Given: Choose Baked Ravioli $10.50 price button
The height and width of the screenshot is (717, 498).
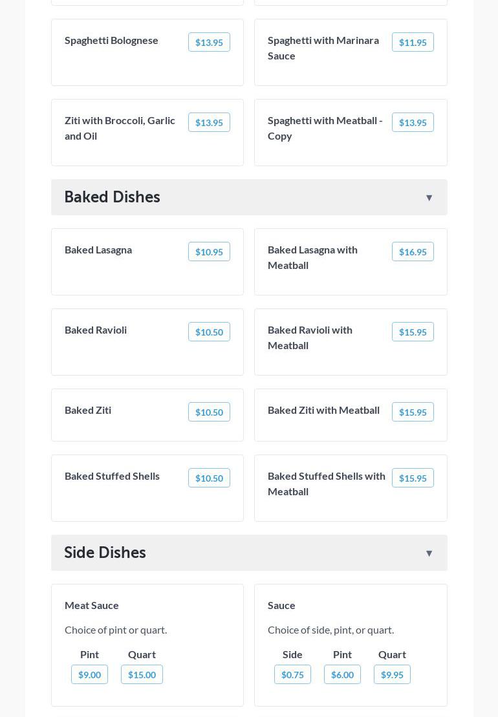Looking at the screenshot, I should [209, 332].
